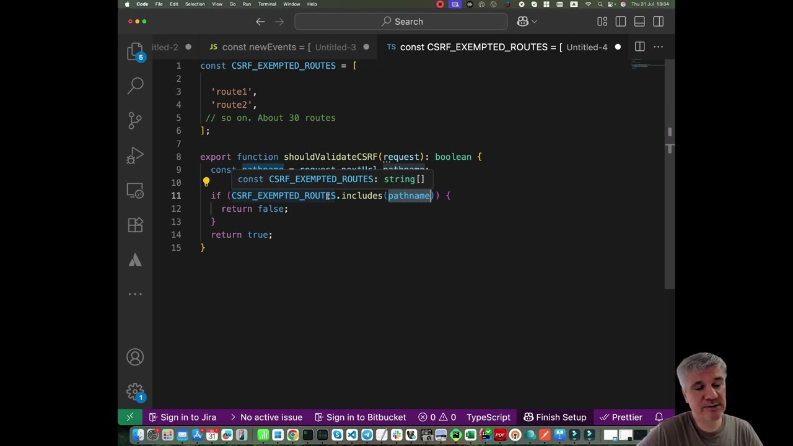Show additional activity bar views (ellipsis)
This screenshot has height=446, width=793.
[x=135, y=294]
